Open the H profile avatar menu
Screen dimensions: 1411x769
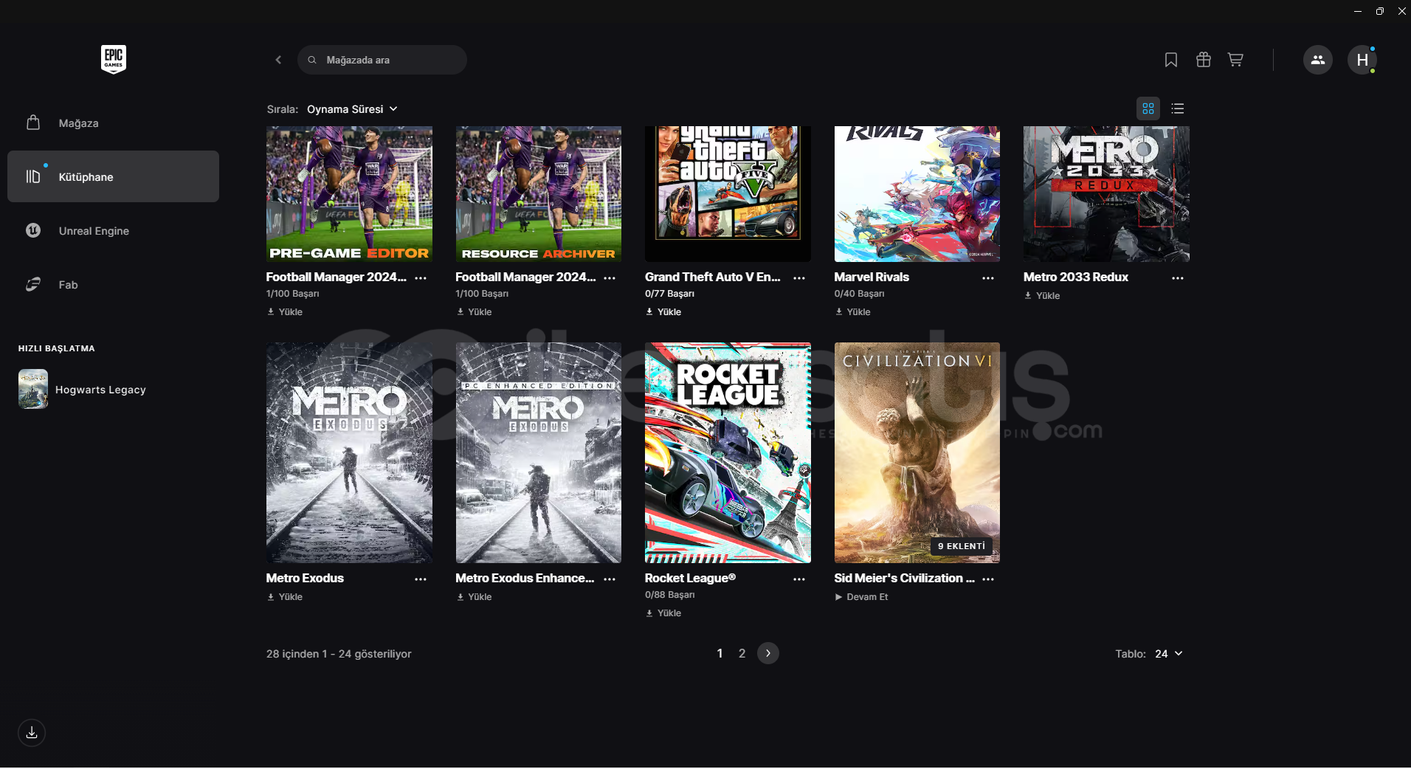tap(1362, 60)
